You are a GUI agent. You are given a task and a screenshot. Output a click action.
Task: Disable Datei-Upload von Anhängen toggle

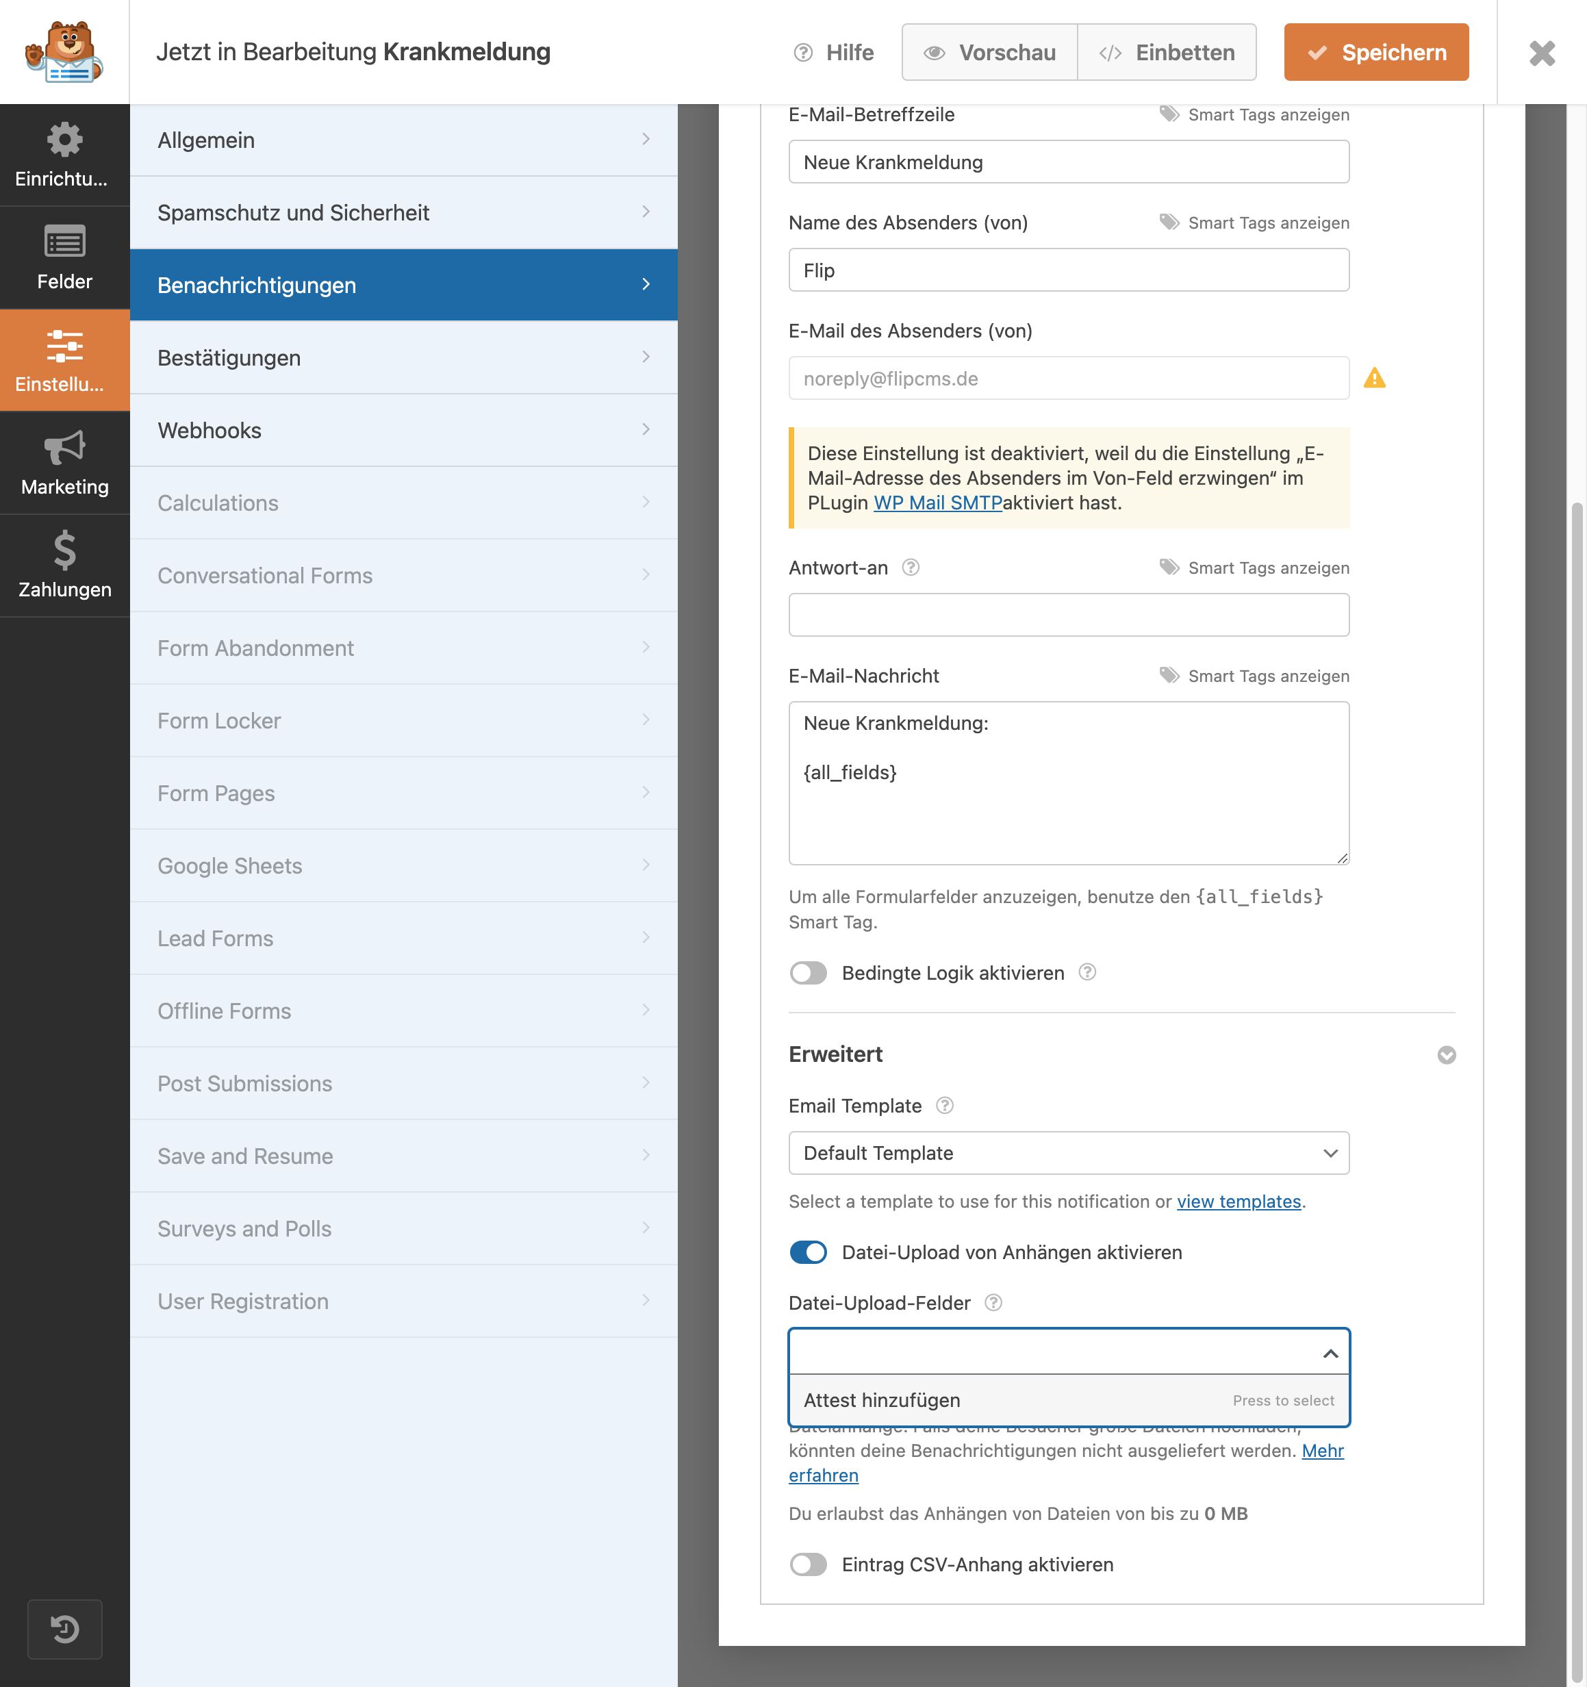[808, 1252]
